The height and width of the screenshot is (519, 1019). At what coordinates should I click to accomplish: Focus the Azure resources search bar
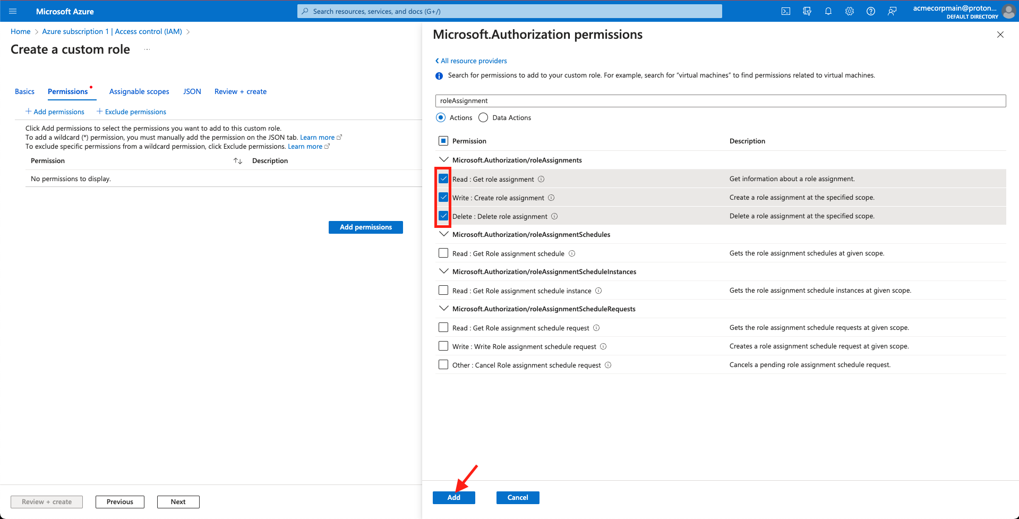pos(510,11)
